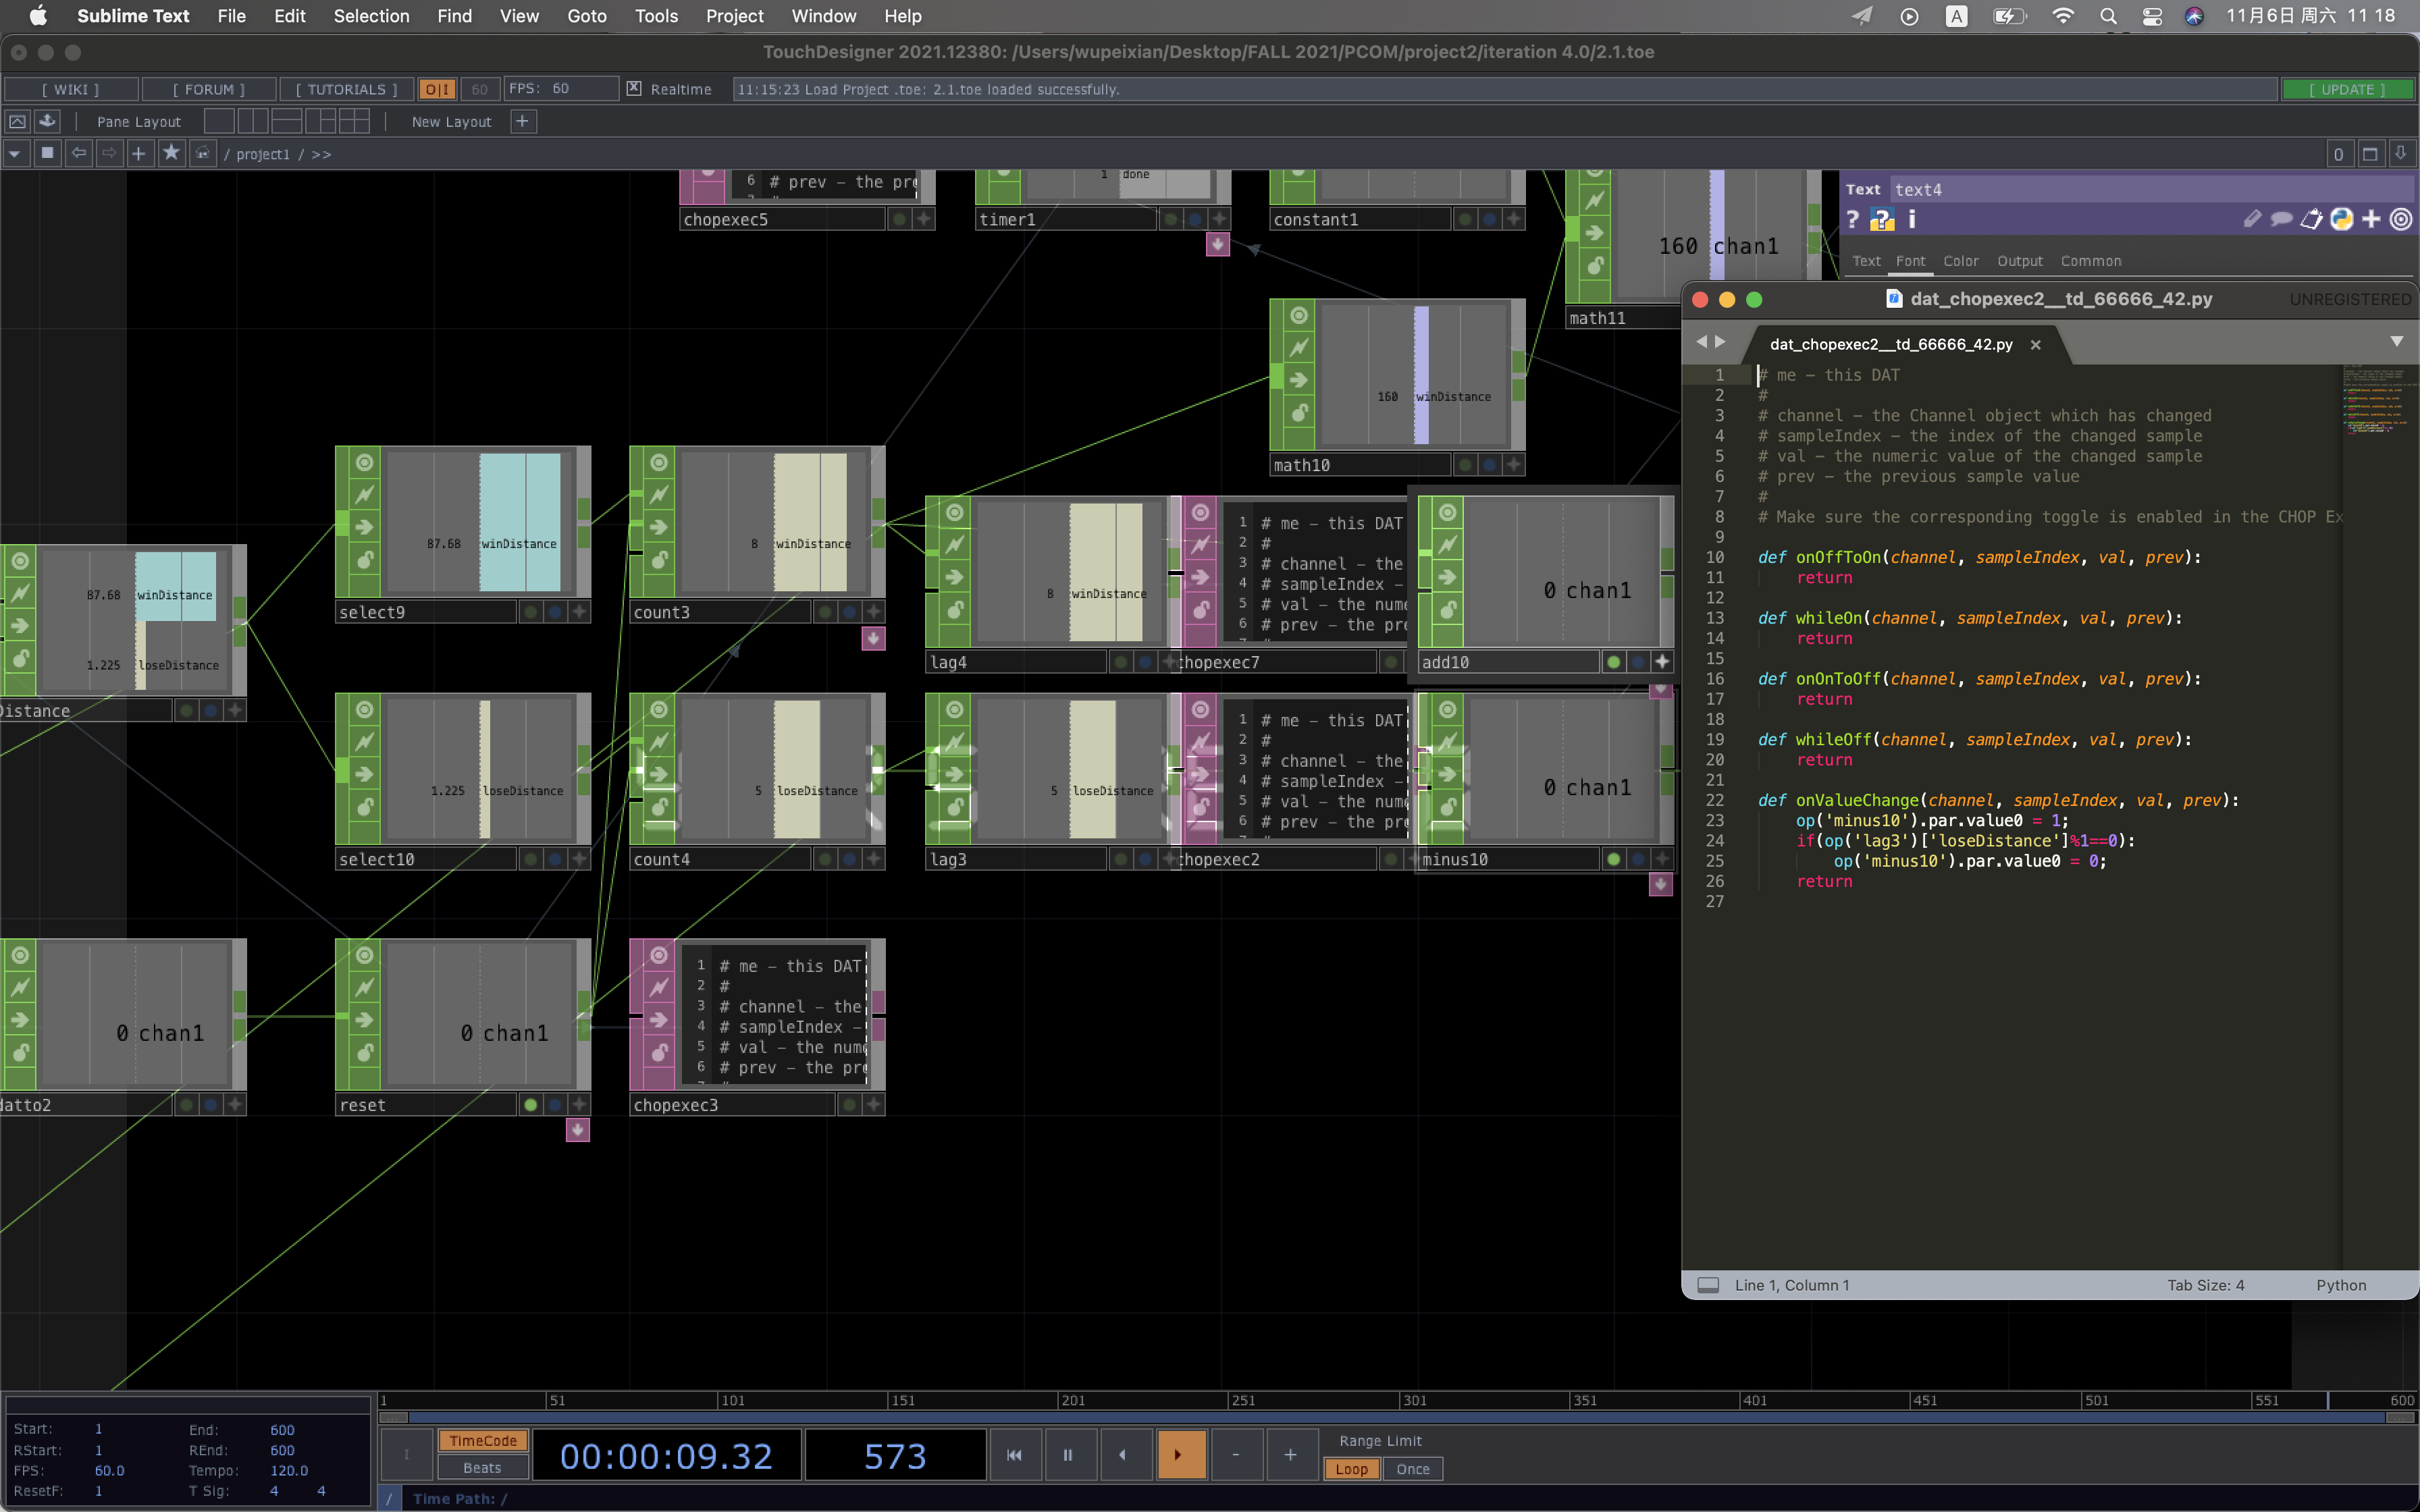Click the operator info 'i' icon

[1912, 220]
